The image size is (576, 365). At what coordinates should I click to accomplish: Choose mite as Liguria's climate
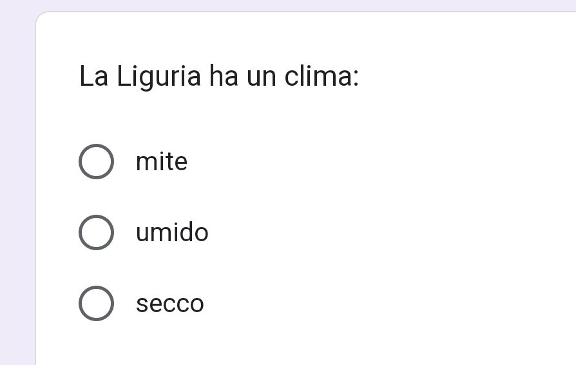(97, 161)
